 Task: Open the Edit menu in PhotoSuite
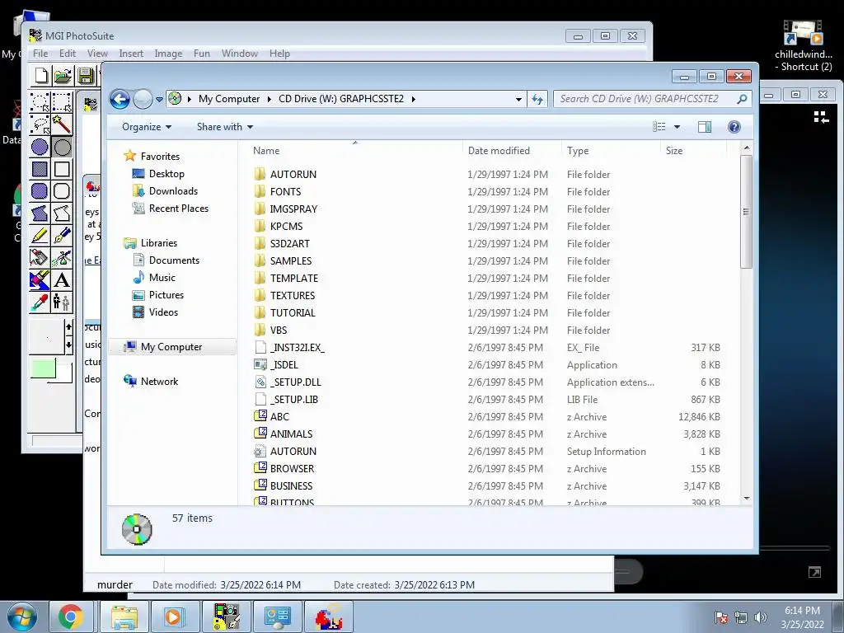(x=68, y=54)
